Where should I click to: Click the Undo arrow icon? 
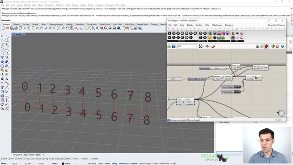pos(38,28)
